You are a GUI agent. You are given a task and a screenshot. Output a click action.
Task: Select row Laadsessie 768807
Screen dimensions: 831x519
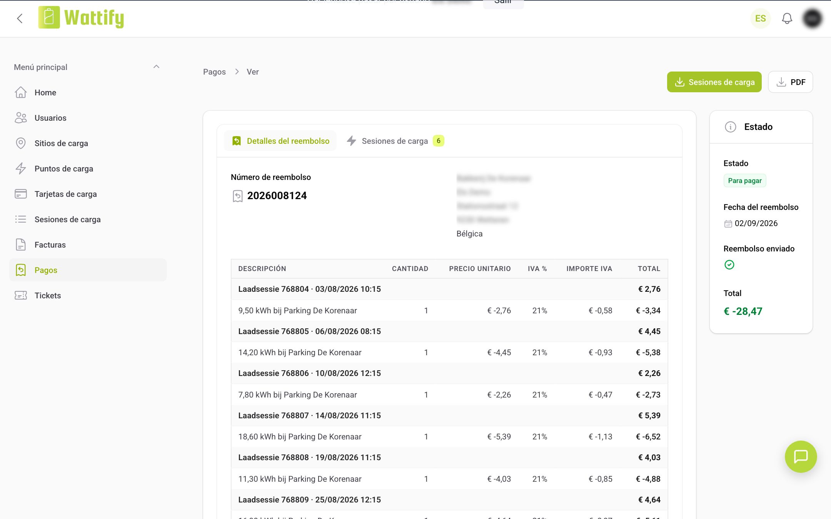(x=449, y=416)
